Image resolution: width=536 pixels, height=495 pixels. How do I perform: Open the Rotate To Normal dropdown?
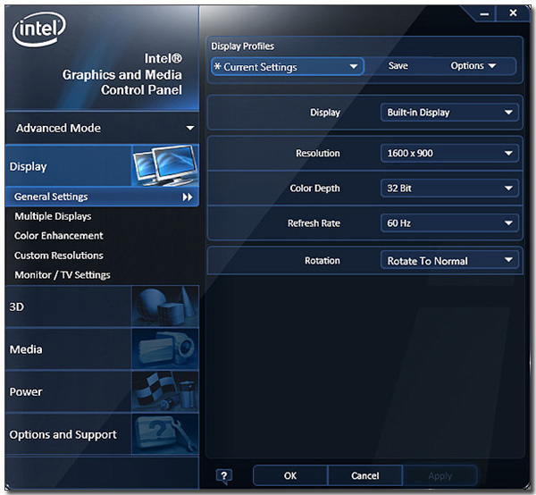[x=449, y=261]
